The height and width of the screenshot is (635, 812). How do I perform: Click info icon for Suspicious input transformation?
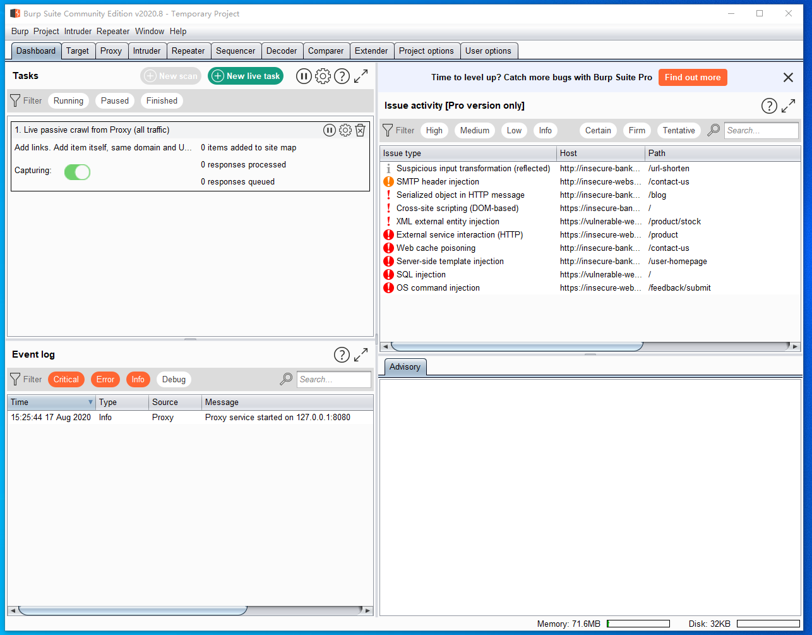[x=388, y=169]
